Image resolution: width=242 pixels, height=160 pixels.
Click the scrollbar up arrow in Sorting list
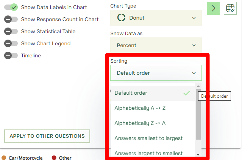click(198, 86)
